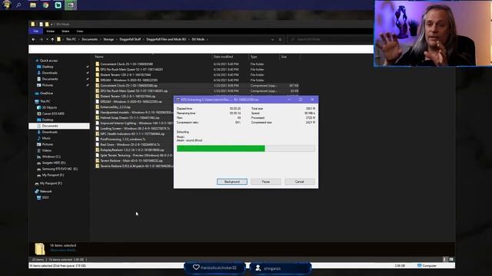
Task: Open 3D Objects in navigation pane
Action: 49,107
